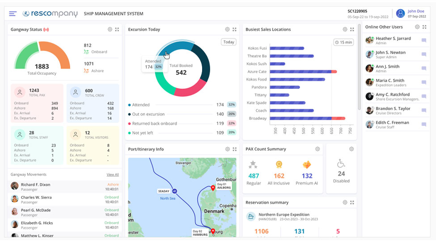Toggle the Attended legend item
The width and height of the screenshot is (436, 245).
coord(142,105)
